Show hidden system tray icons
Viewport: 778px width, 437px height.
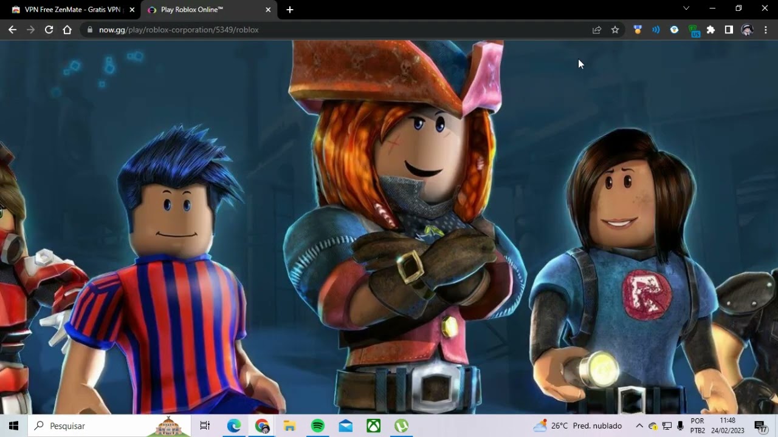(639, 426)
